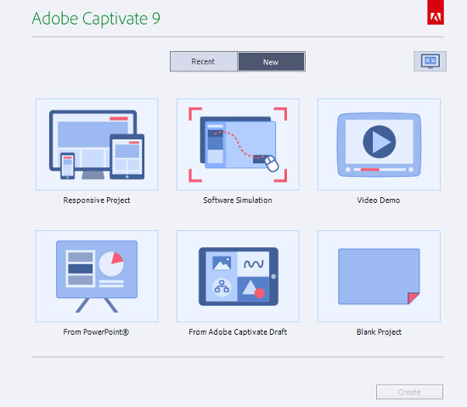Click the From PowerPoint label text

point(96,332)
